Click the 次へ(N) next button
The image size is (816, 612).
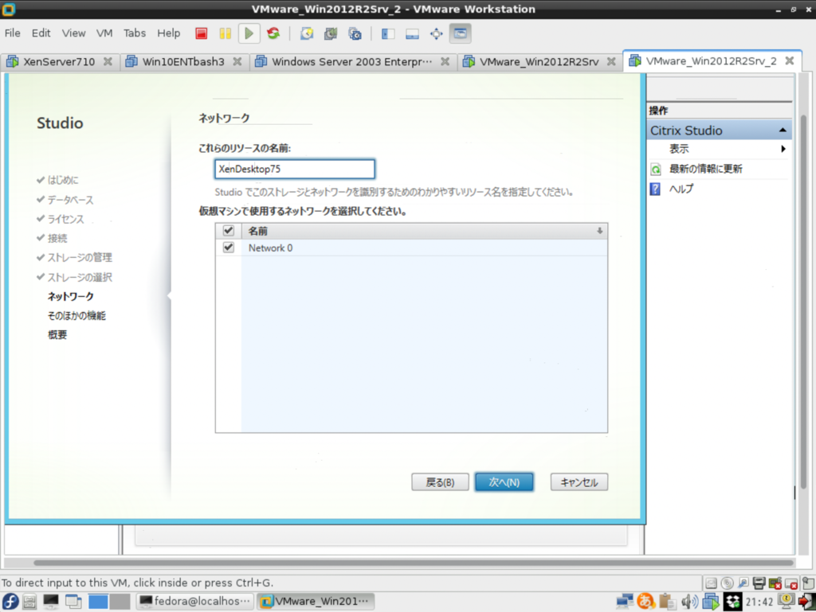click(x=504, y=482)
